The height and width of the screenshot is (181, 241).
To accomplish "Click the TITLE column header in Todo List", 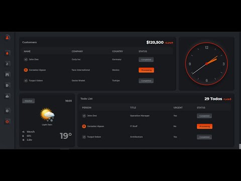I will pyautogui.click(x=133, y=108).
